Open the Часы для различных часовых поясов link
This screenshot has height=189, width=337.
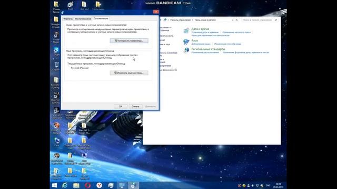(211, 35)
